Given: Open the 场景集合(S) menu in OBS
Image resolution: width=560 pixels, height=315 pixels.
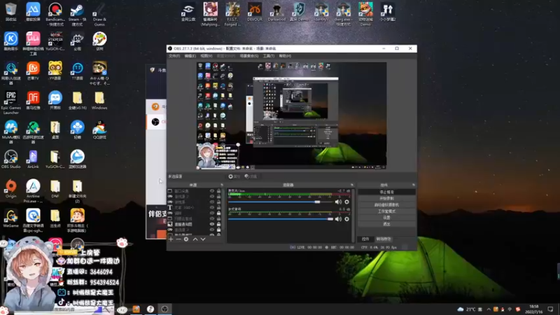Looking at the screenshot, I should pyautogui.click(x=249, y=56).
